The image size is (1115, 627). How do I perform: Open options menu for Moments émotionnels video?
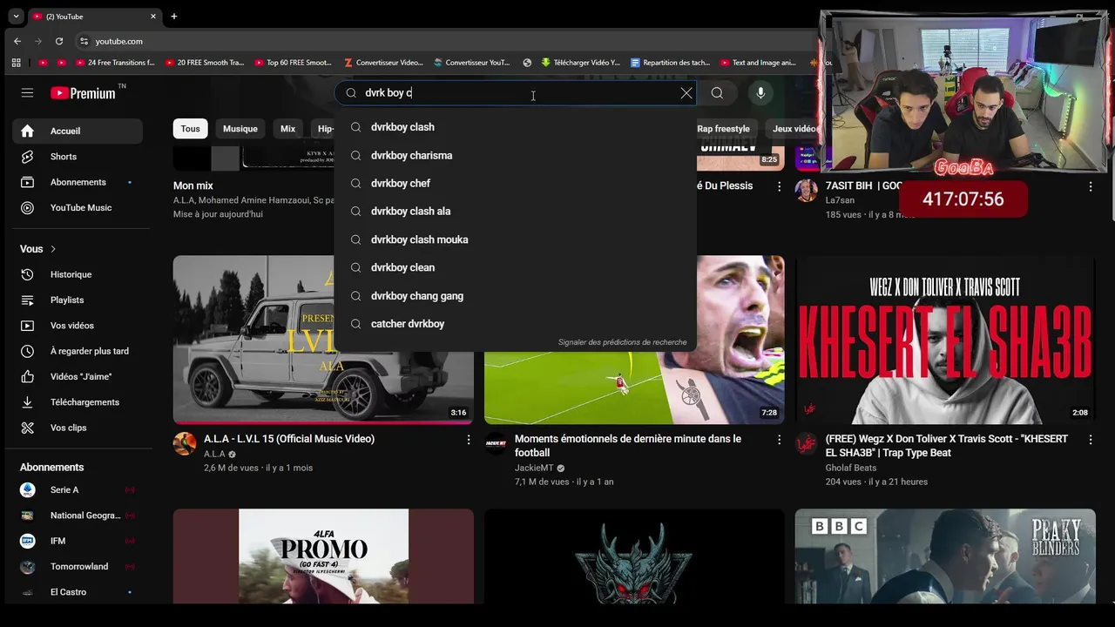pyautogui.click(x=779, y=440)
